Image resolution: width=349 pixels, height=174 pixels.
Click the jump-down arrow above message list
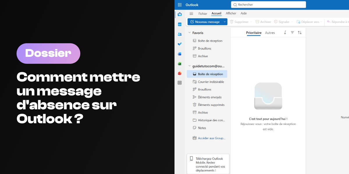point(285,32)
